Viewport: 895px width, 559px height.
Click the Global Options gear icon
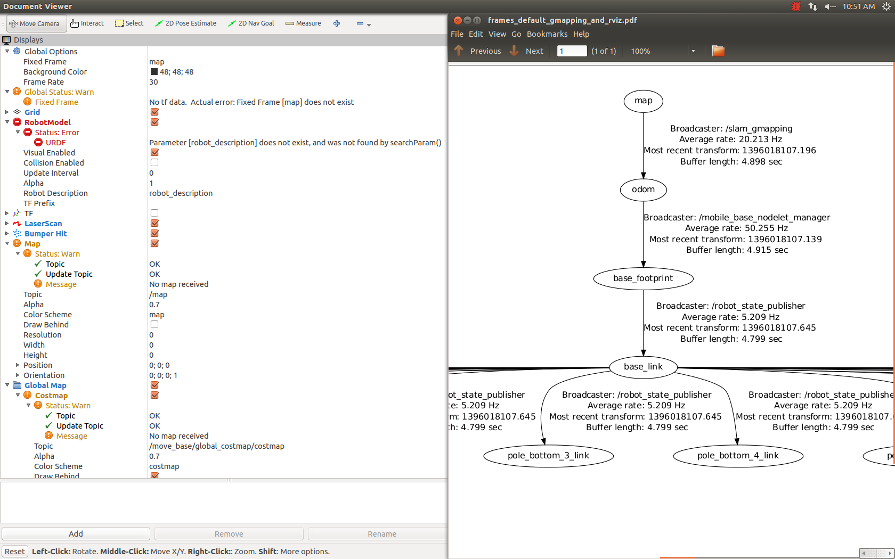(x=17, y=51)
